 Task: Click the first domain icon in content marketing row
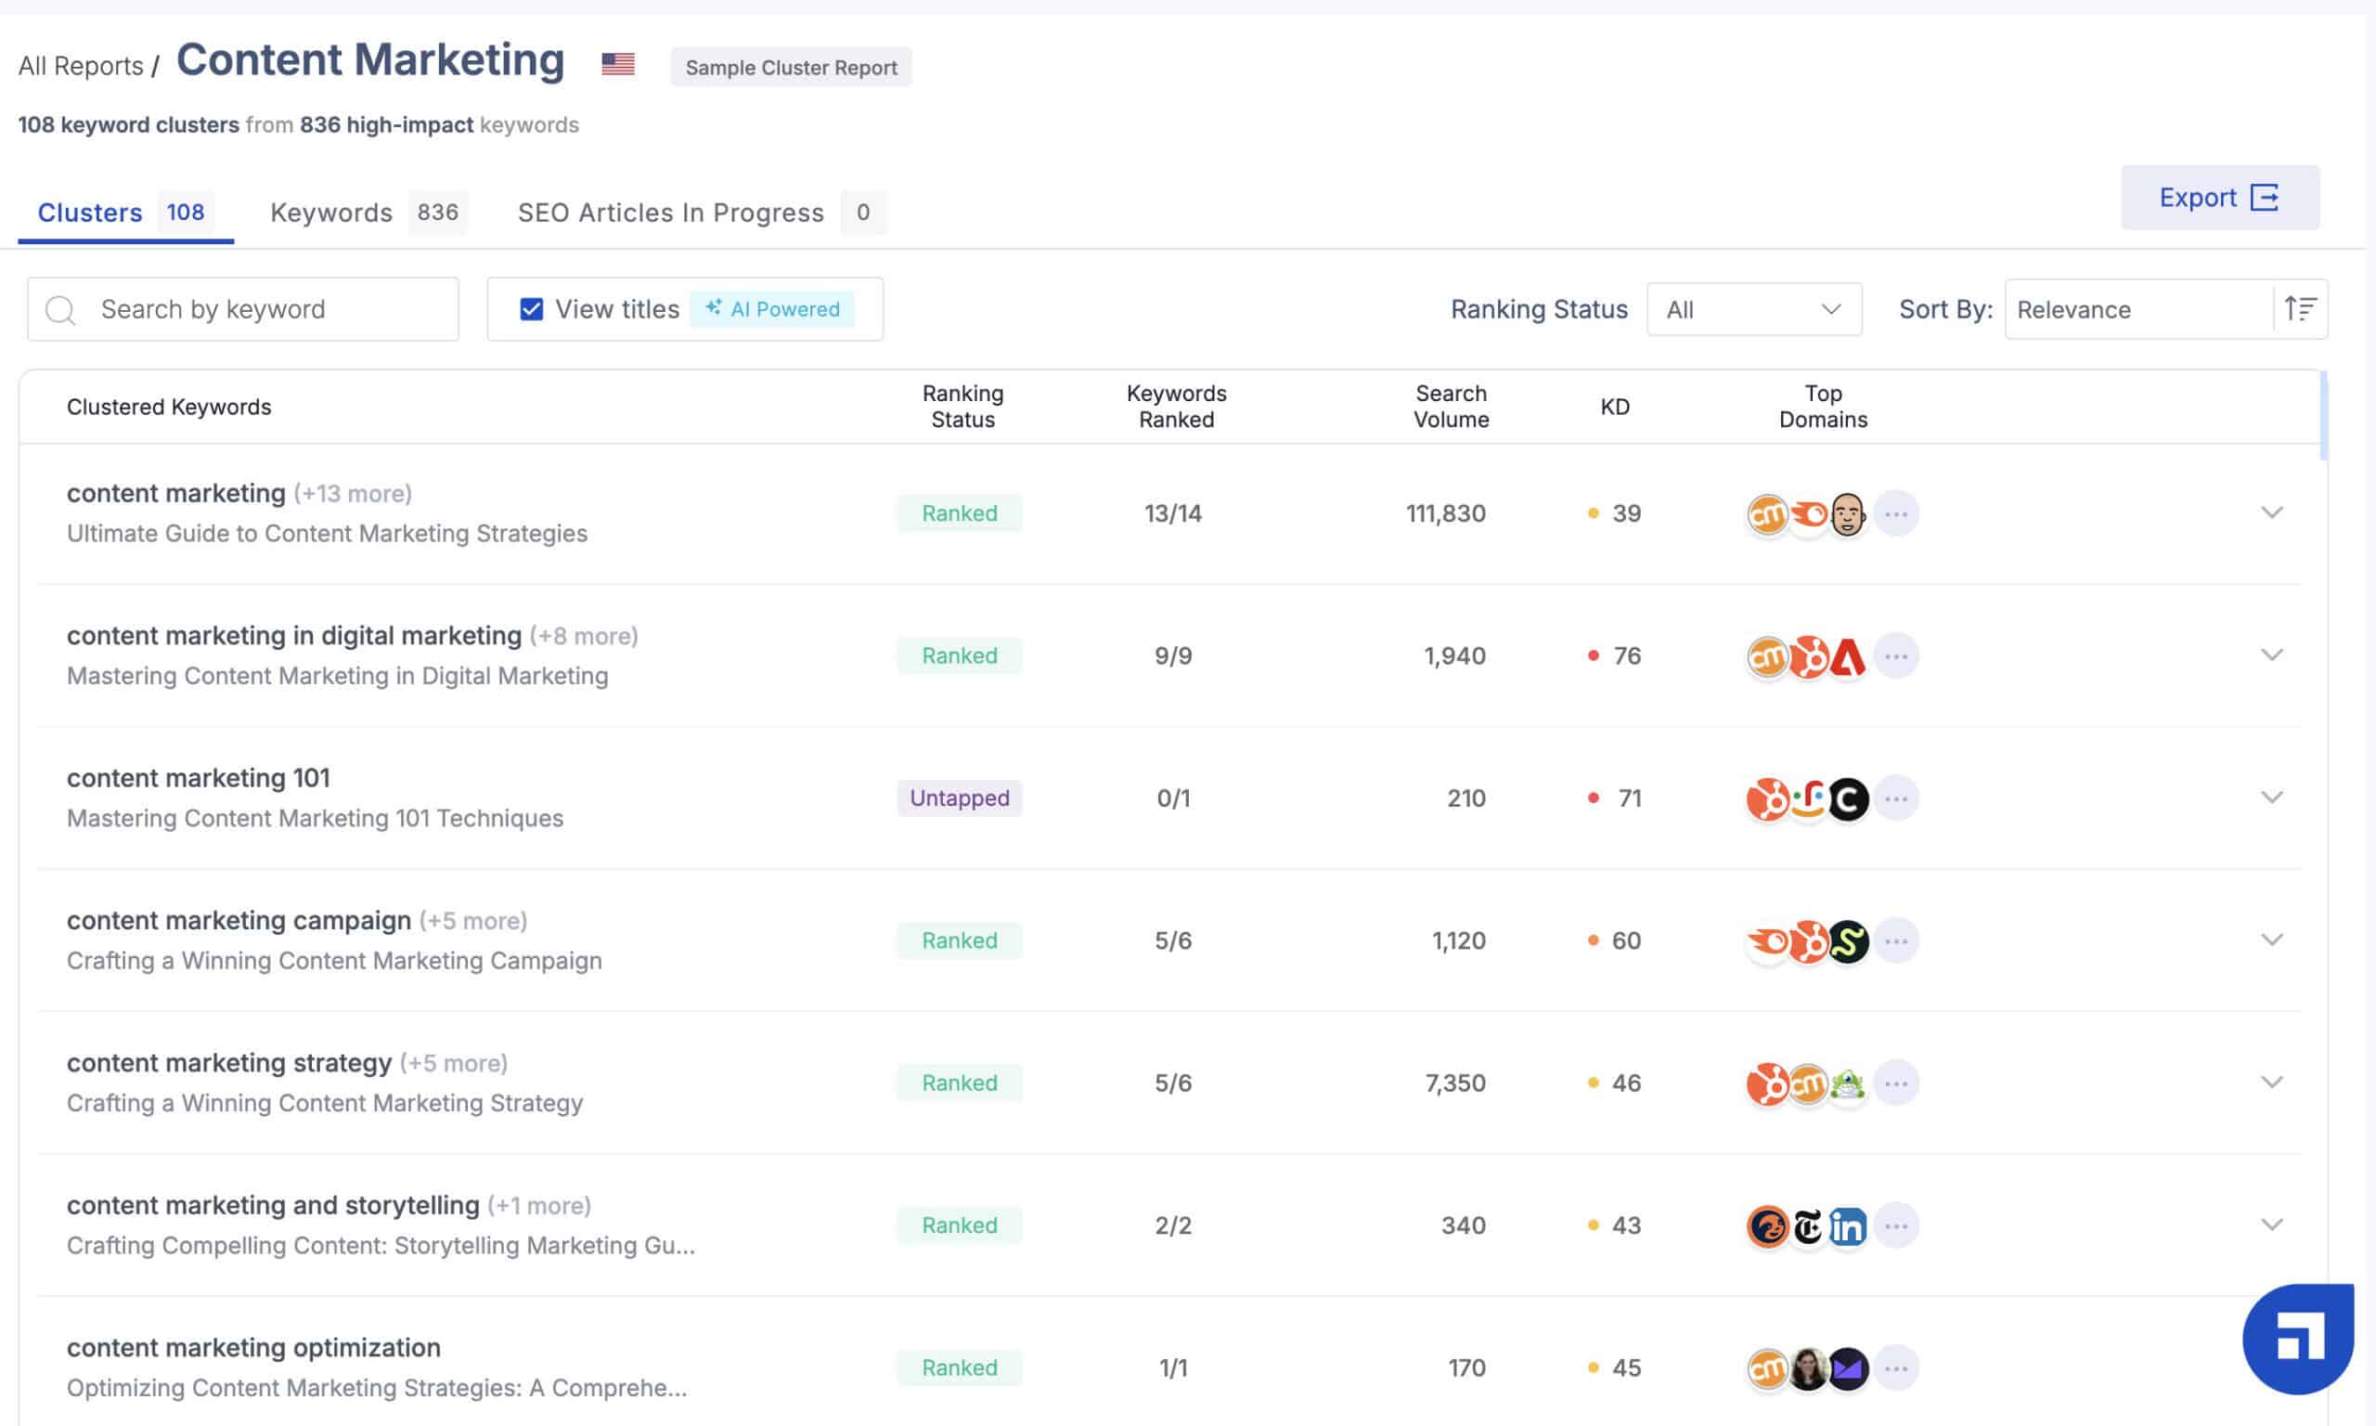(1767, 514)
